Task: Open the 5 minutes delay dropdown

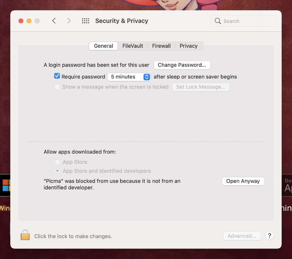Action: click(129, 77)
